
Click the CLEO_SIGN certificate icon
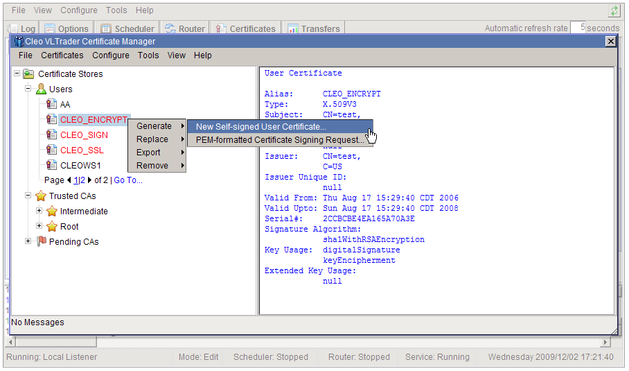click(51, 135)
